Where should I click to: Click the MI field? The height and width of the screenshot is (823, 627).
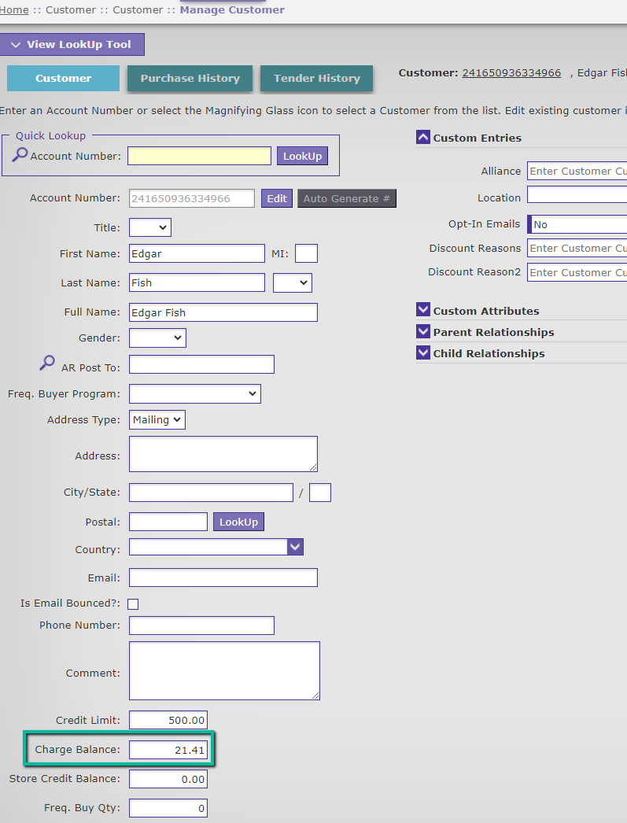306,253
